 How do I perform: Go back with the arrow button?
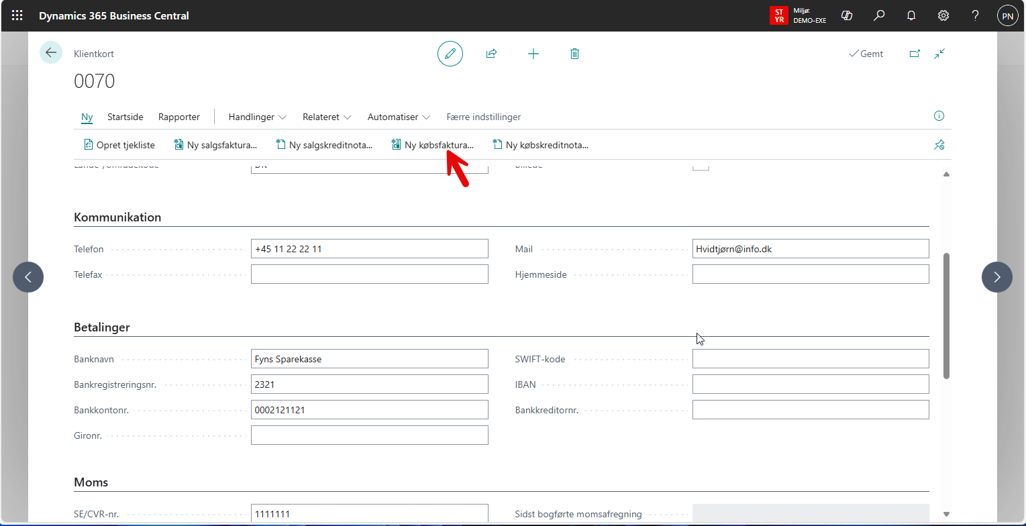pos(51,52)
